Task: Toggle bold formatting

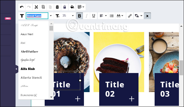Action: 79,16
